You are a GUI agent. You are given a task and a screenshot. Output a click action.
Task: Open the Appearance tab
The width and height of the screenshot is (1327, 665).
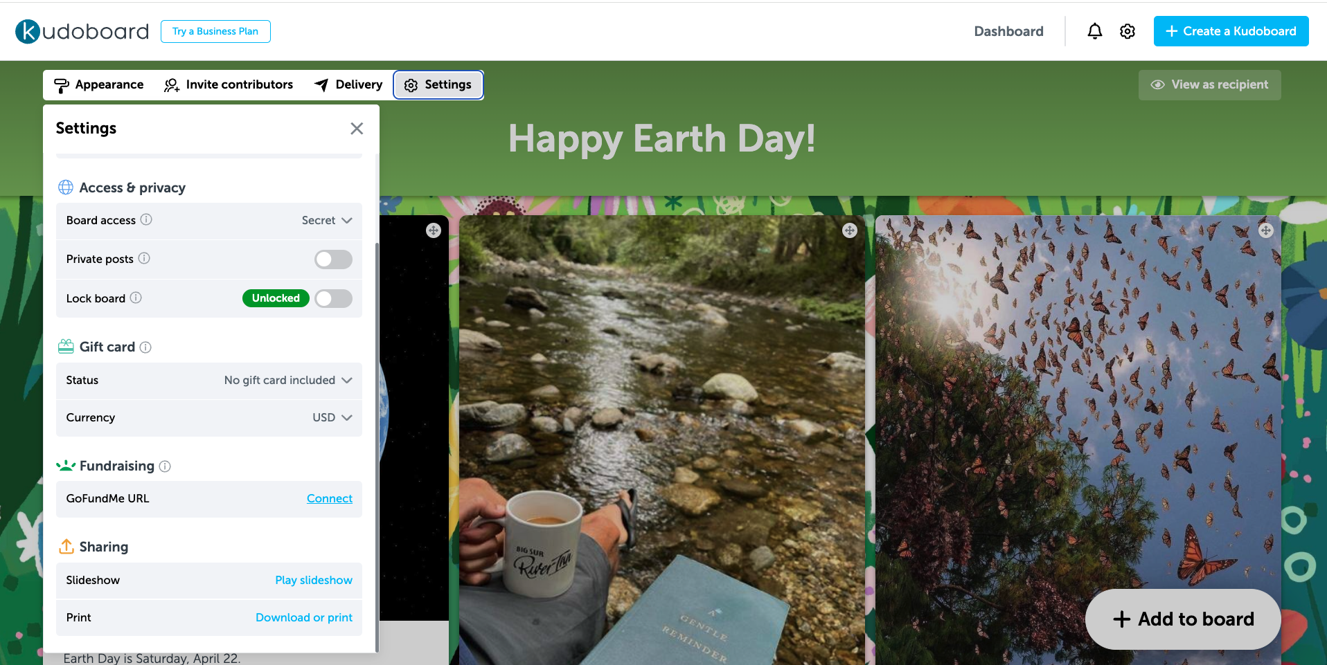click(99, 84)
